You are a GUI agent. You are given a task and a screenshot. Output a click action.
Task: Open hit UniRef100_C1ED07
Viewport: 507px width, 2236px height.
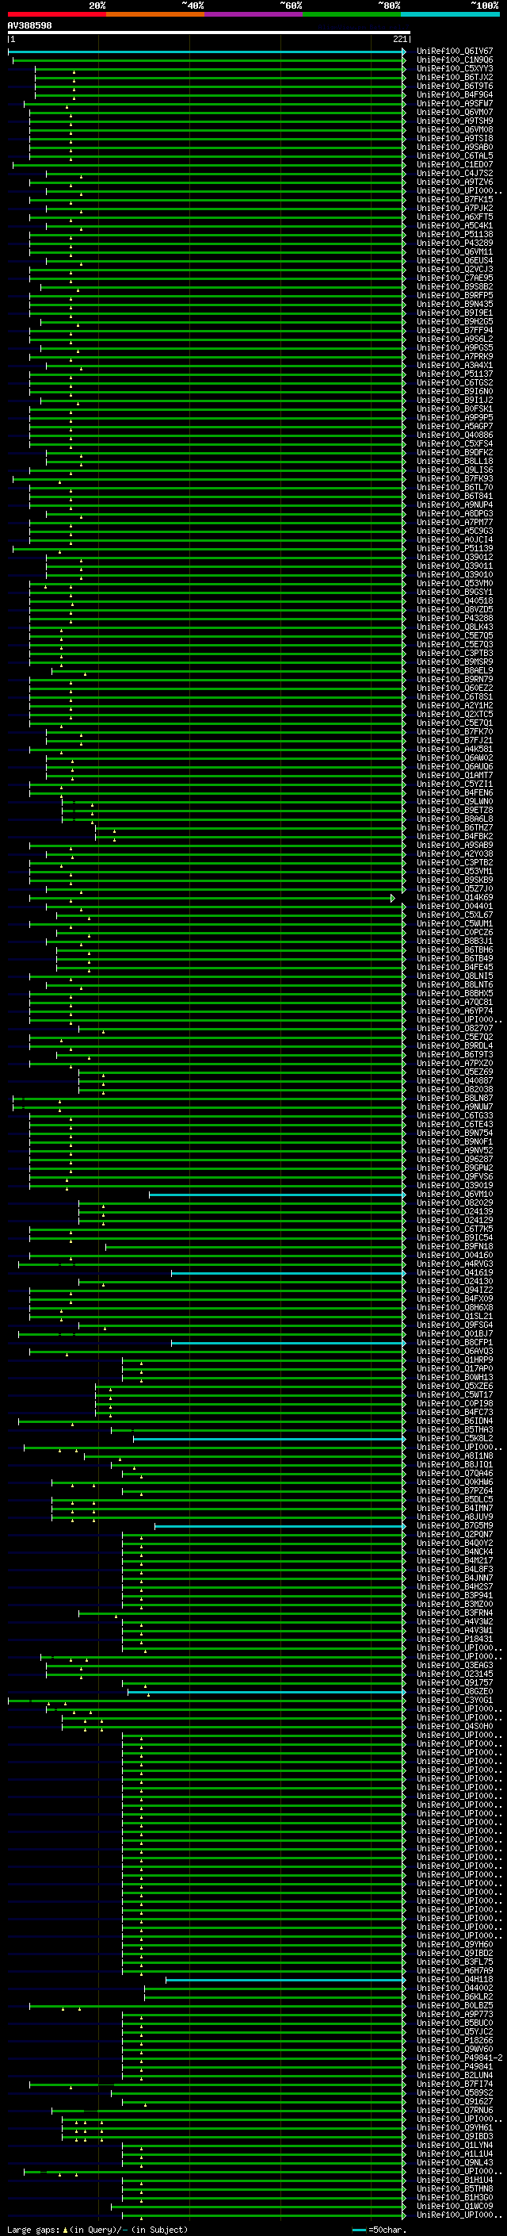[x=454, y=165]
